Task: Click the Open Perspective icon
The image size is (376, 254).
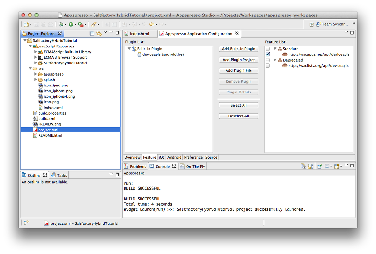Action: (312, 24)
